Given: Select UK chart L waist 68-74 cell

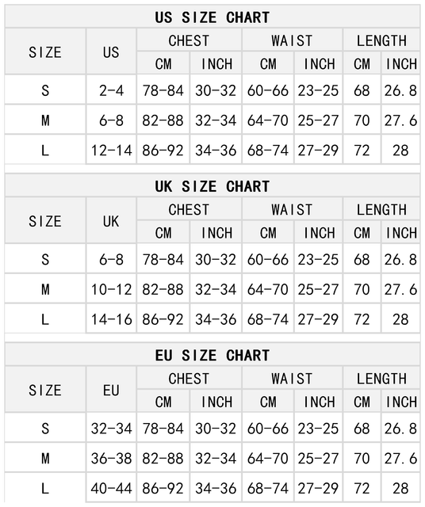Looking at the screenshot, I should (x=268, y=319).
